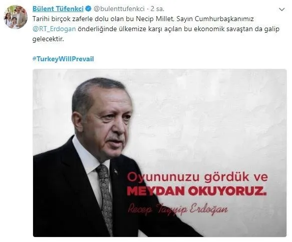Open Bülent Tüfenkci's profile avatar
The height and width of the screenshot is (242, 292).
16,17
